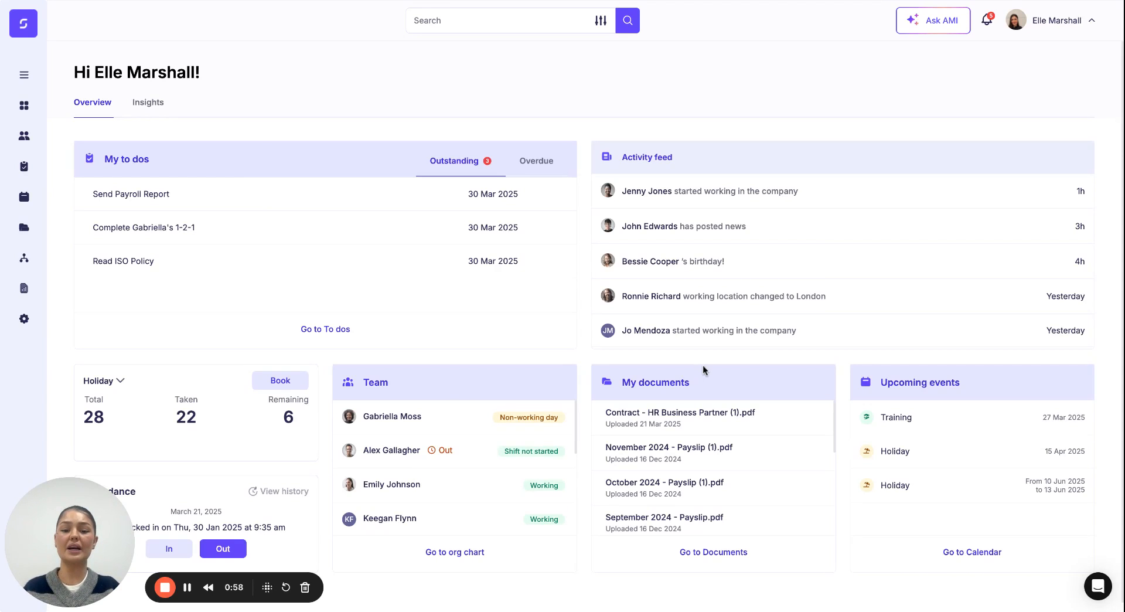Open the Documents folder icon in sidebar
1125x612 pixels.
tap(23, 227)
